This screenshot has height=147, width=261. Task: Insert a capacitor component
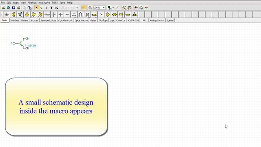61,15
